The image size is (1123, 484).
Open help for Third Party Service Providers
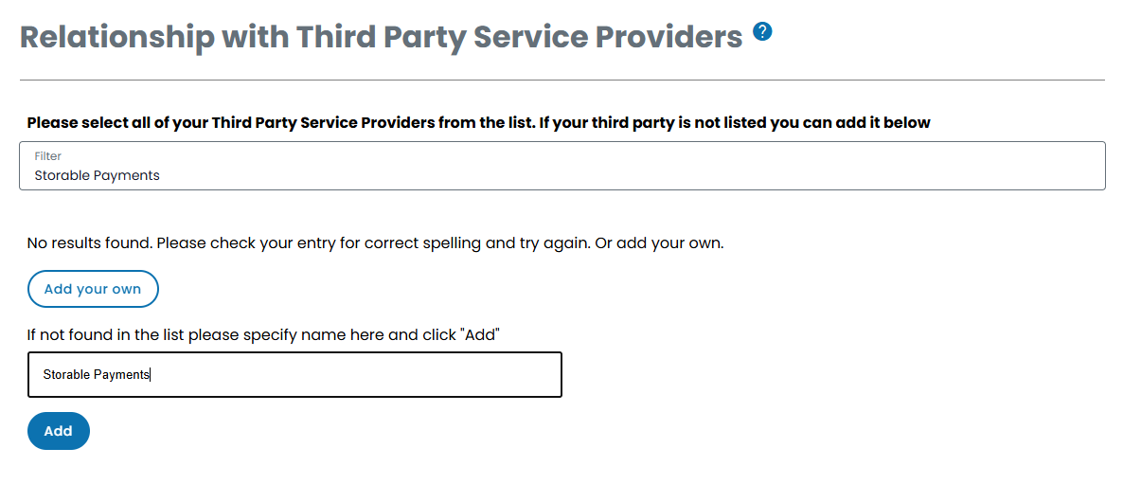tap(762, 32)
